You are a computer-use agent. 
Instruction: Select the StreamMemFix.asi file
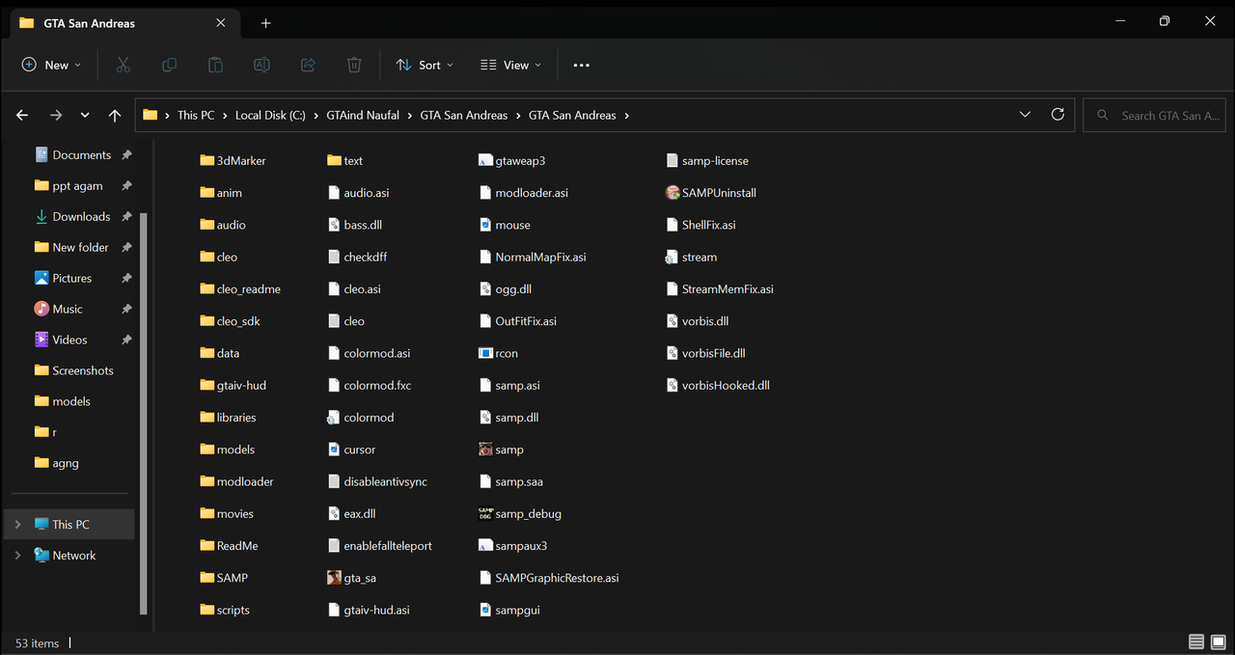720,289
